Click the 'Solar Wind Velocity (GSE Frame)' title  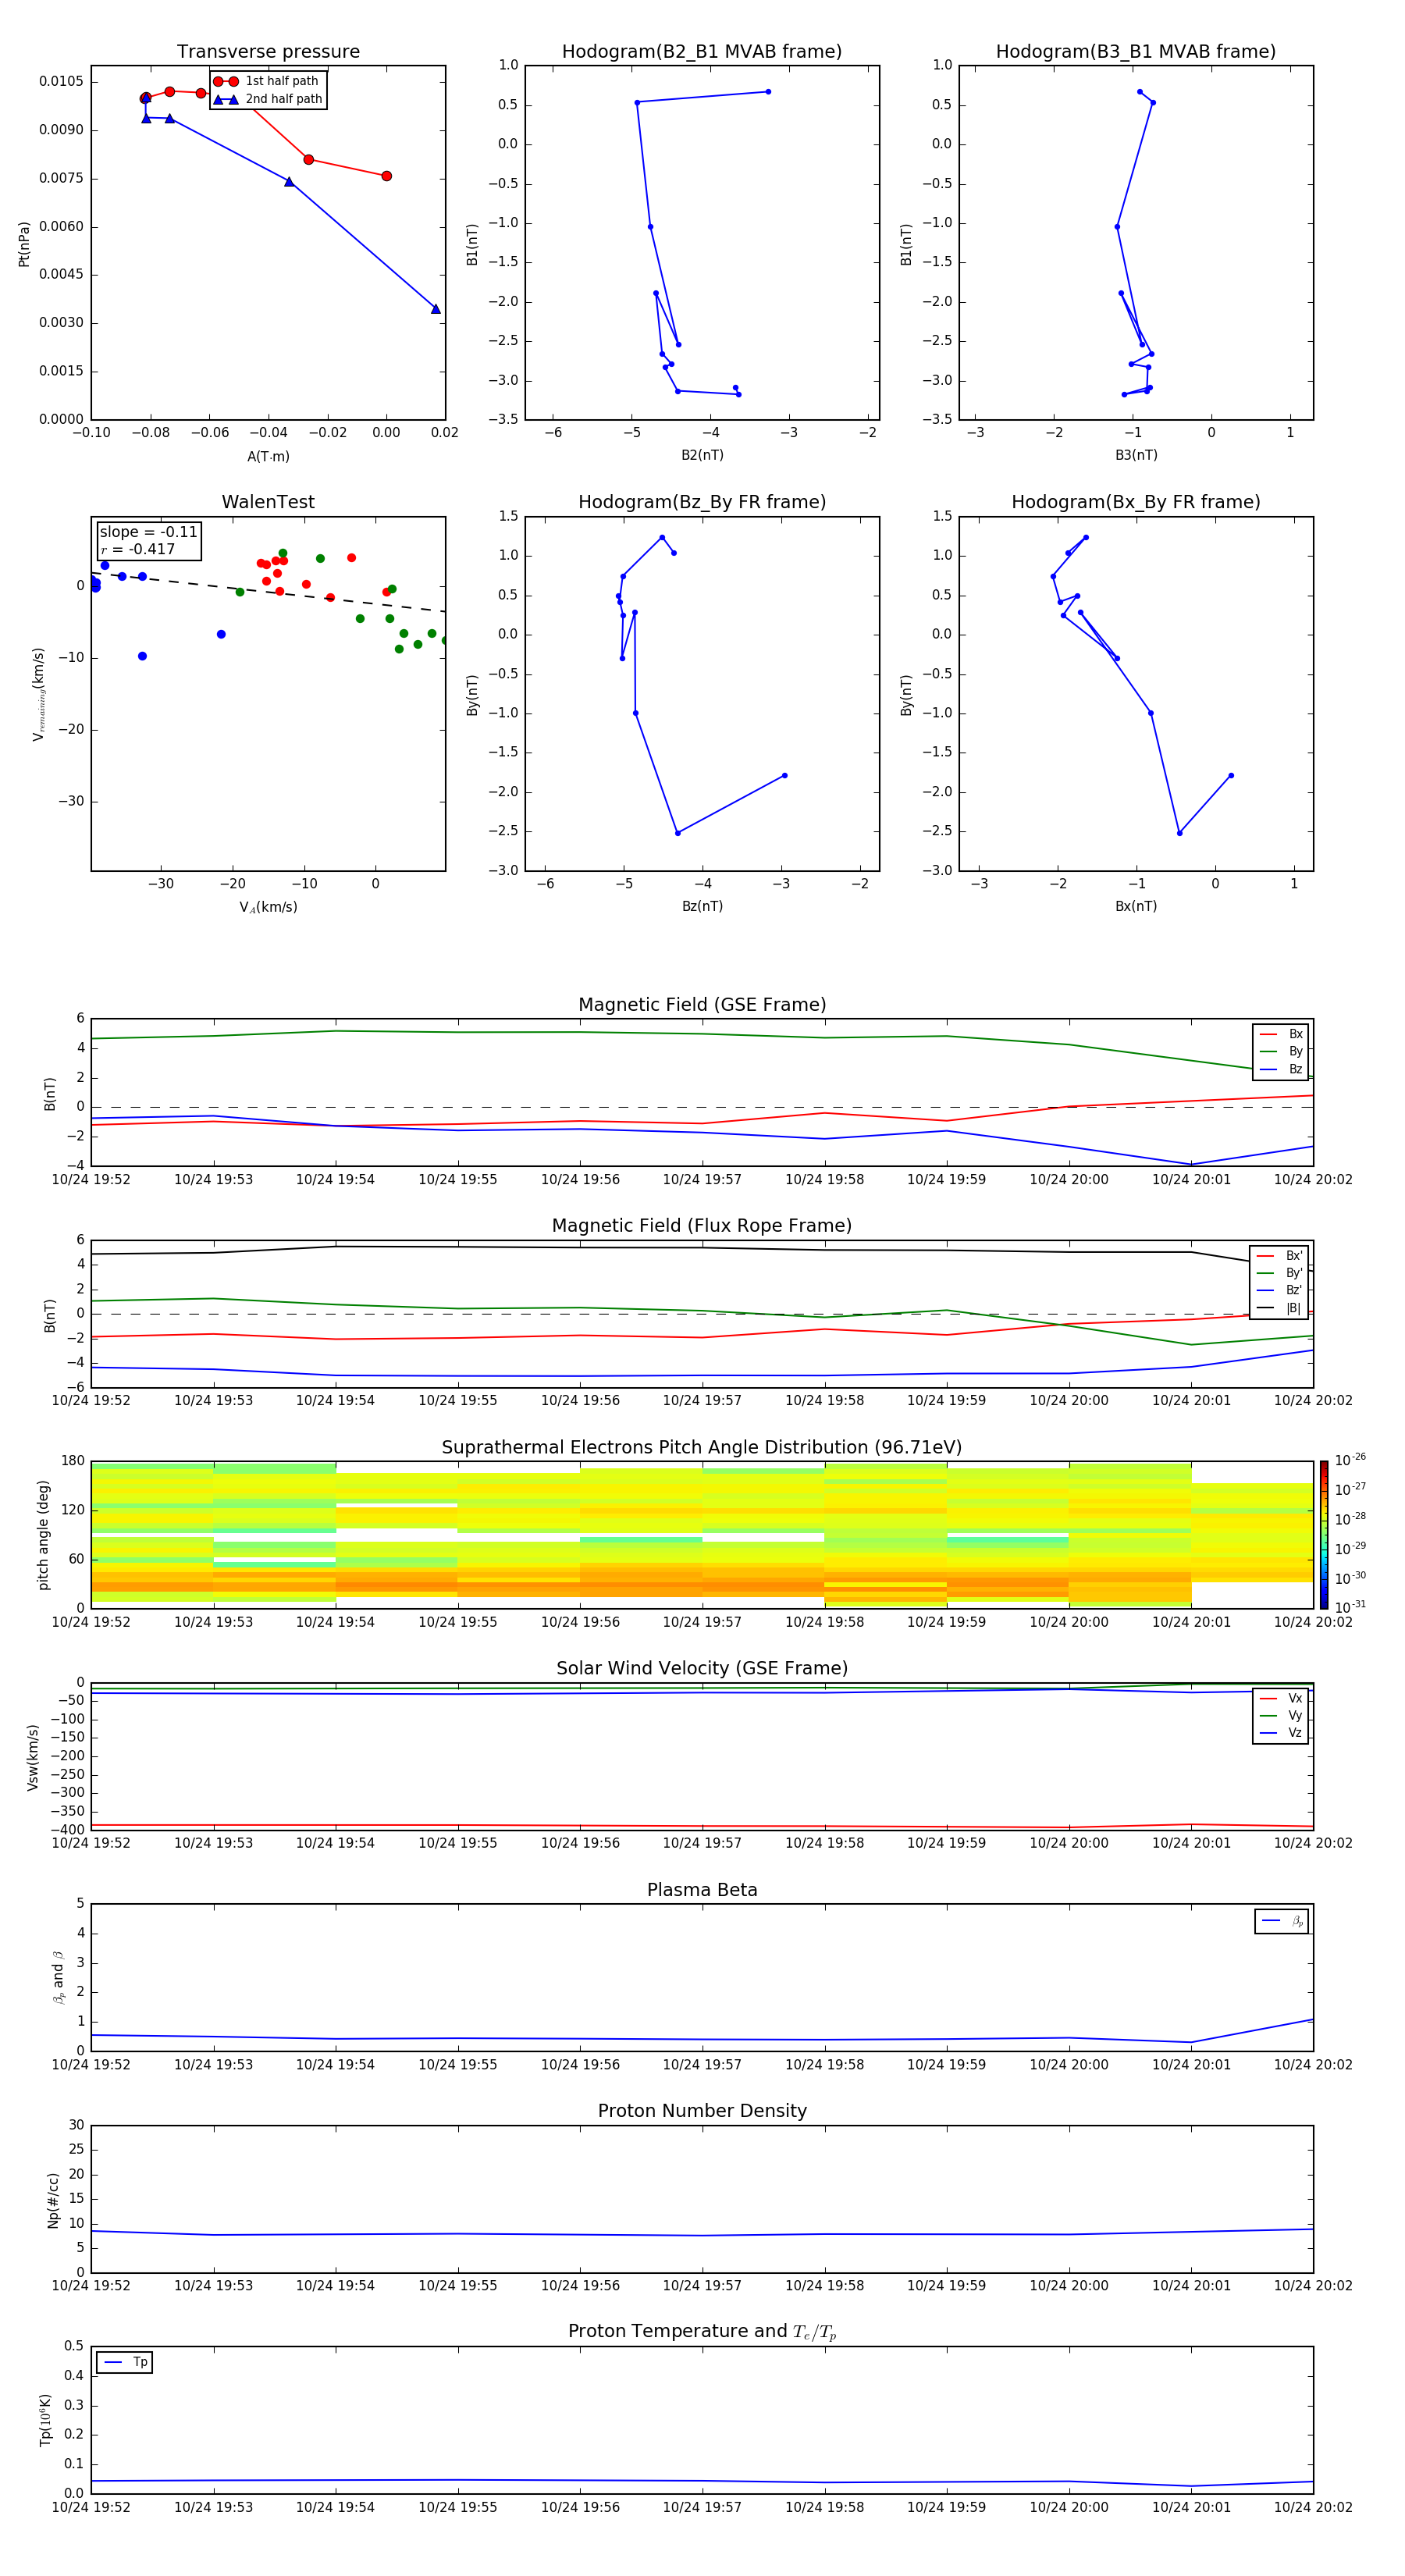[702, 1668]
